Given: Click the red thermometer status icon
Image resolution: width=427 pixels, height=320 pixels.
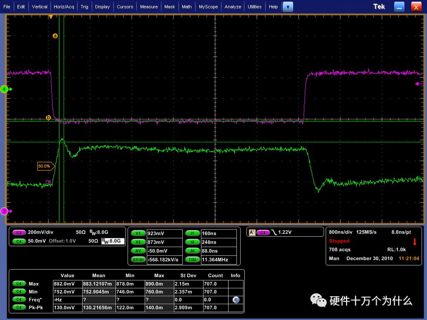Looking at the screenshot, I should (x=414, y=242).
